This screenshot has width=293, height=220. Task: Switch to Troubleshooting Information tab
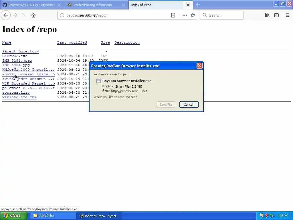(x=96, y=5)
